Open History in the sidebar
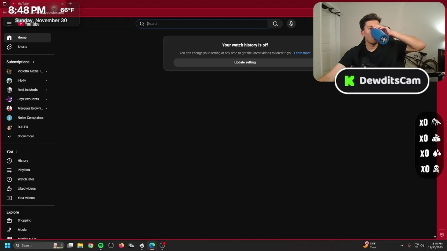This screenshot has width=447, height=251. click(28, 161)
